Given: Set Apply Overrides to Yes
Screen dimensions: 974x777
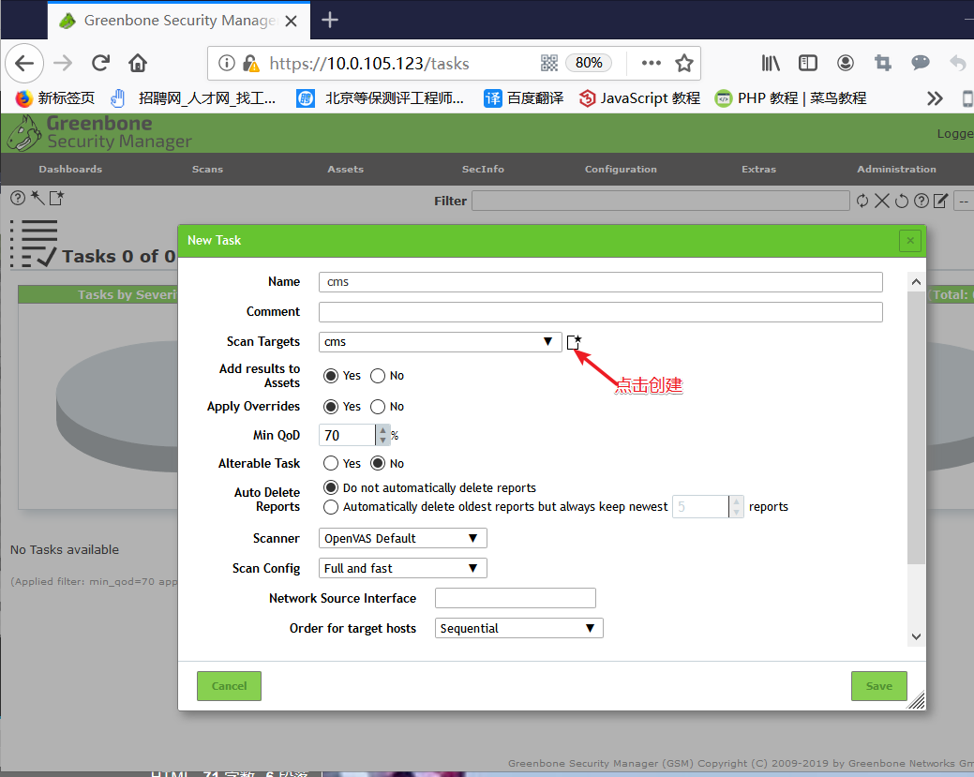Looking at the screenshot, I should tap(331, 406).
